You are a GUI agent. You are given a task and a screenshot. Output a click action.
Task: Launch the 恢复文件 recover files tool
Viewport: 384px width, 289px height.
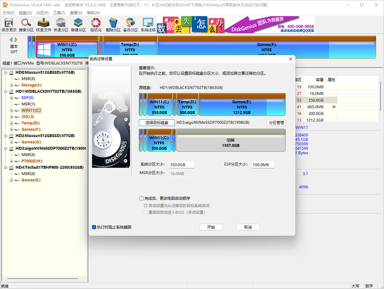click(x=44, y=25)
